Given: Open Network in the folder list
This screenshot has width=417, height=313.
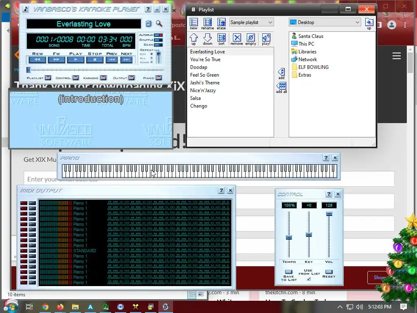Looking at the screenshot, I should [x=304, y=59].
